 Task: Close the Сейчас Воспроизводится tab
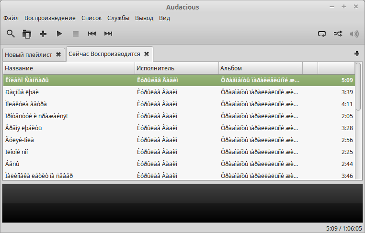(147, 54)
